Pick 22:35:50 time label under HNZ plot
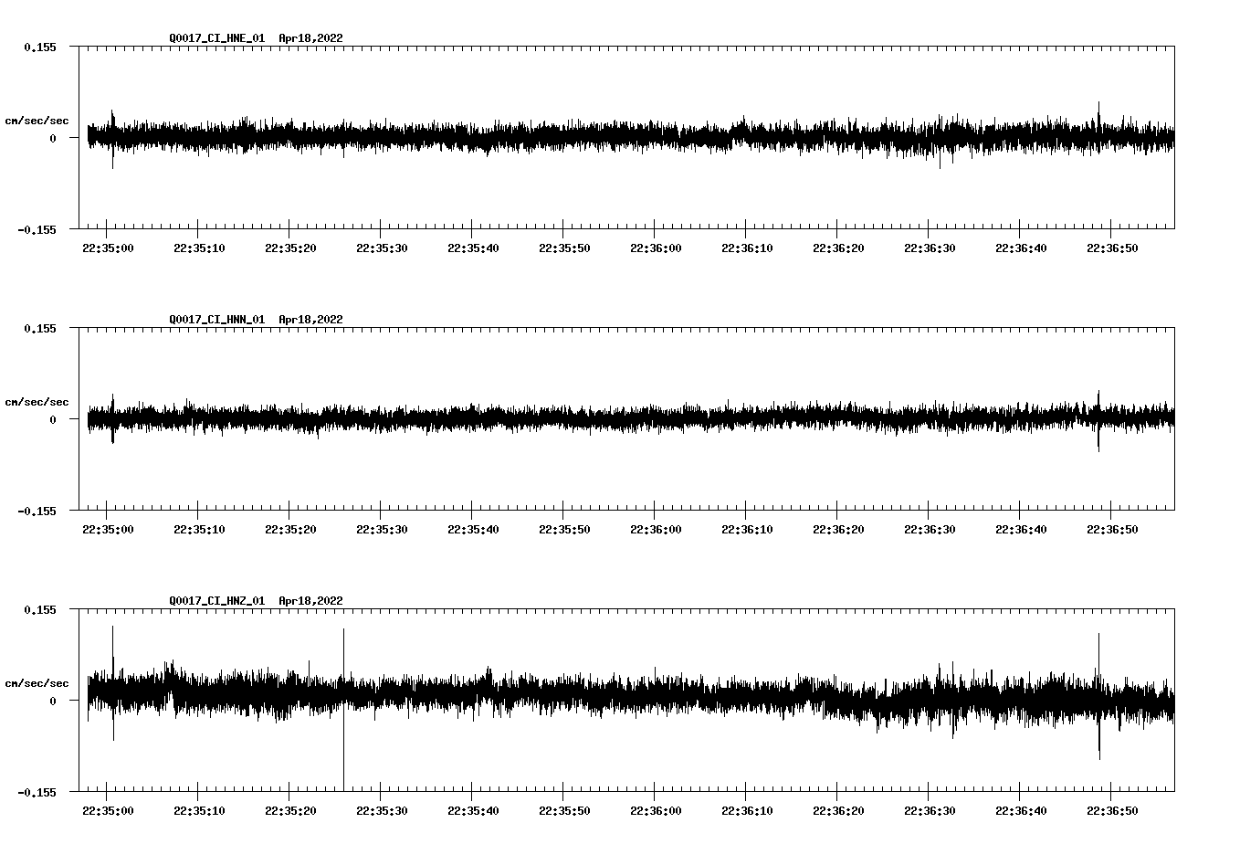The width and height of the screenshot is (1240, 844). 564,810
